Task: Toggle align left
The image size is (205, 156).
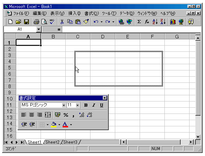Action: tap(24, 115)
